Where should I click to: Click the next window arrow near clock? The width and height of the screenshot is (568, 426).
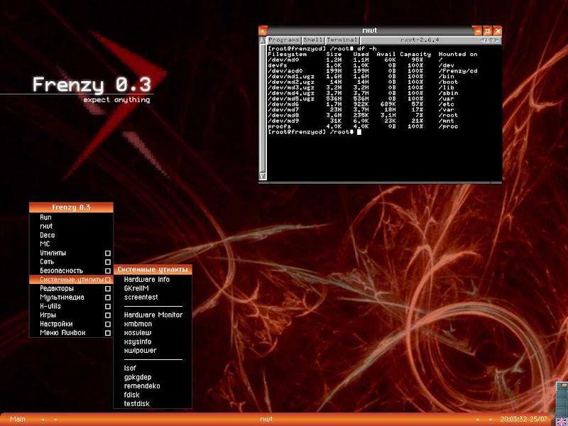tap(492, 420)
